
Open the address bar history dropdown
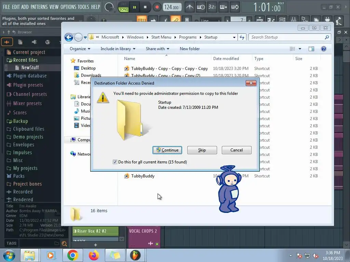(234, 37)
